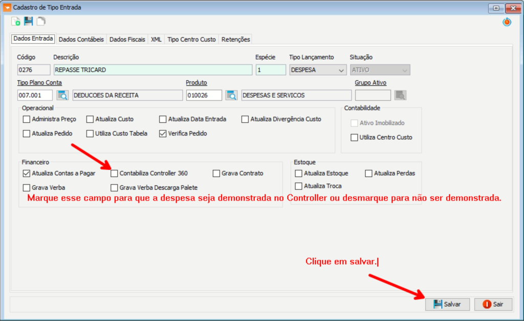Click the orange application icon in title bar
The height and width of the screenshot is (321, 524).
tap(7, 8)
